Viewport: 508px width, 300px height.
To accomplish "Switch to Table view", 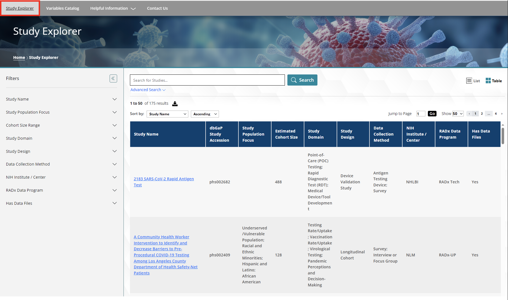I will (494, 81).
